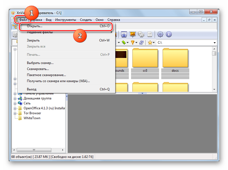Restore the inner browser window with restore button

click(x=209, y=20)
